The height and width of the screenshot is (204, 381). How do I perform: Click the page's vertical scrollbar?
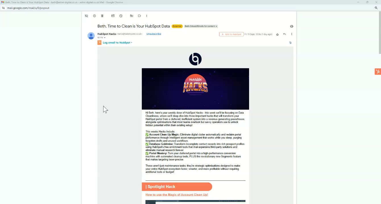click(x=380, y=33)
